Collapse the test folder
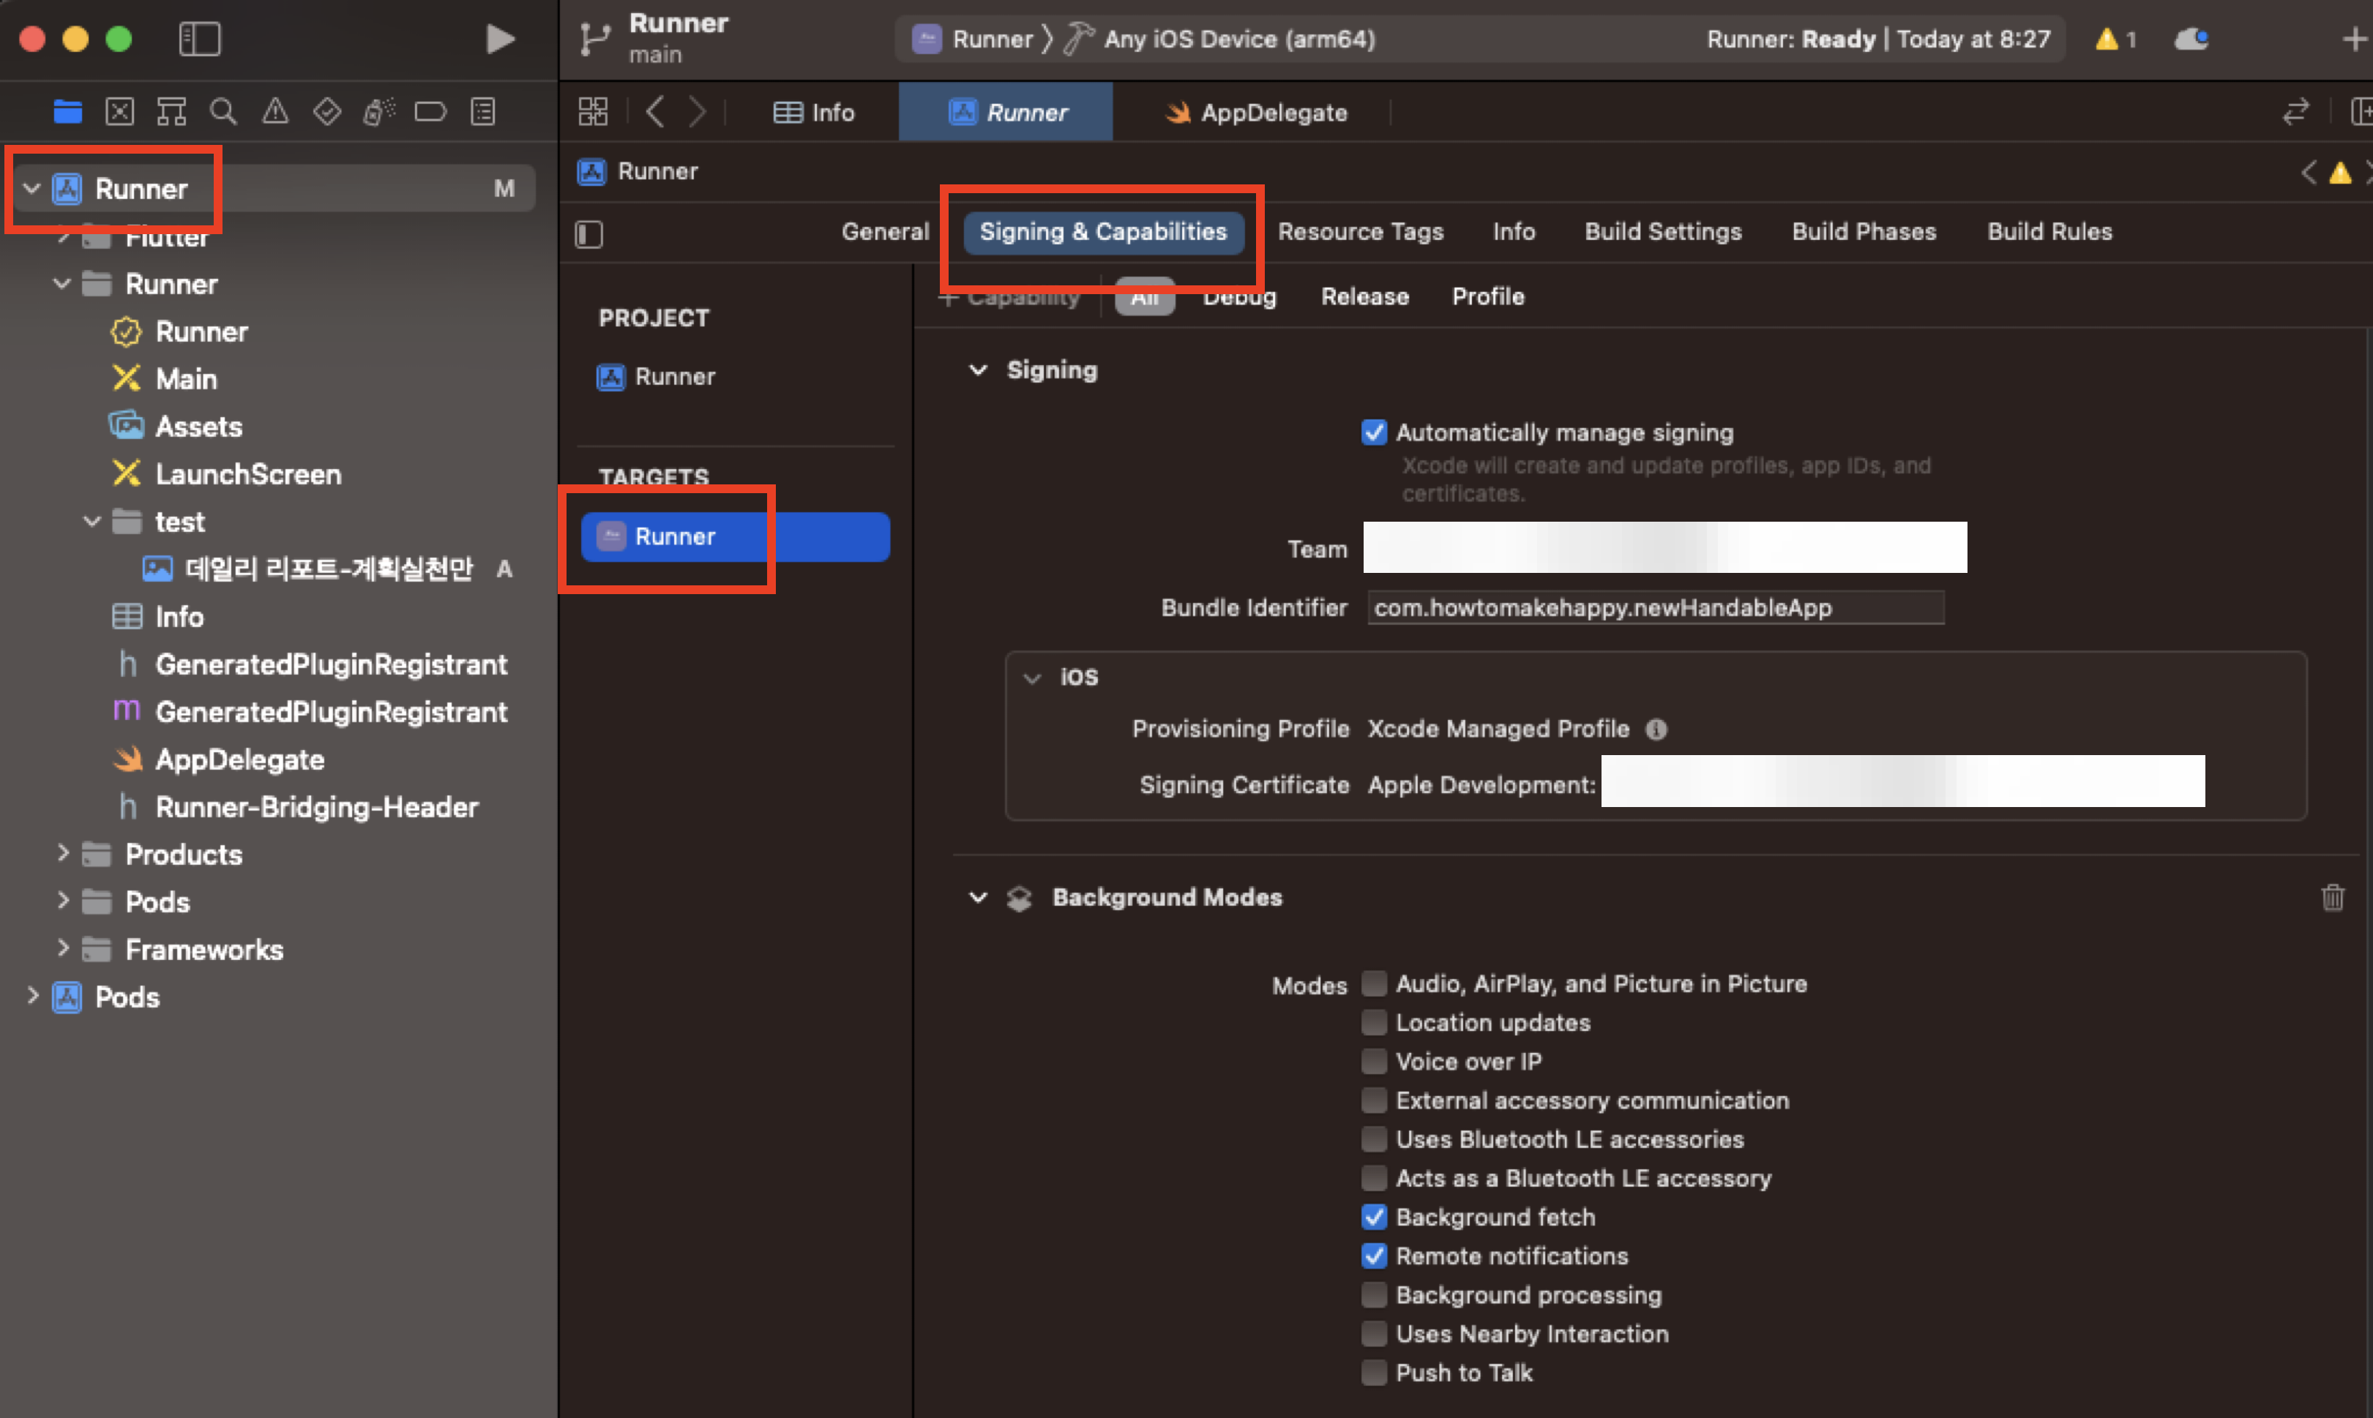This screenshot has height=1418, width=2373. tap(91, 522)
